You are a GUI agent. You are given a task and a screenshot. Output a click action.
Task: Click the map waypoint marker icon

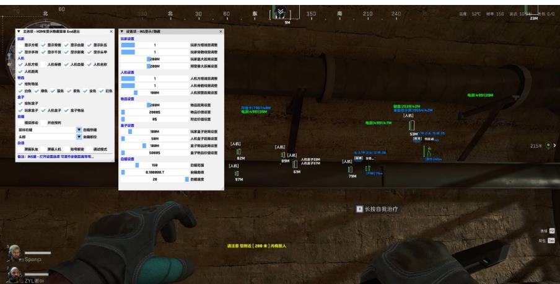click(x=548, y=146)
